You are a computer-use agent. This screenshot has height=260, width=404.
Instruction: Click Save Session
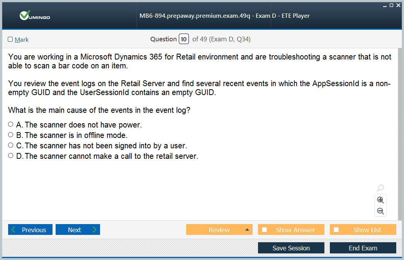pos(291,248)
